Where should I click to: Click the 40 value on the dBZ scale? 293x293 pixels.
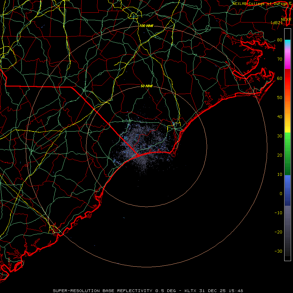(280, 117)
